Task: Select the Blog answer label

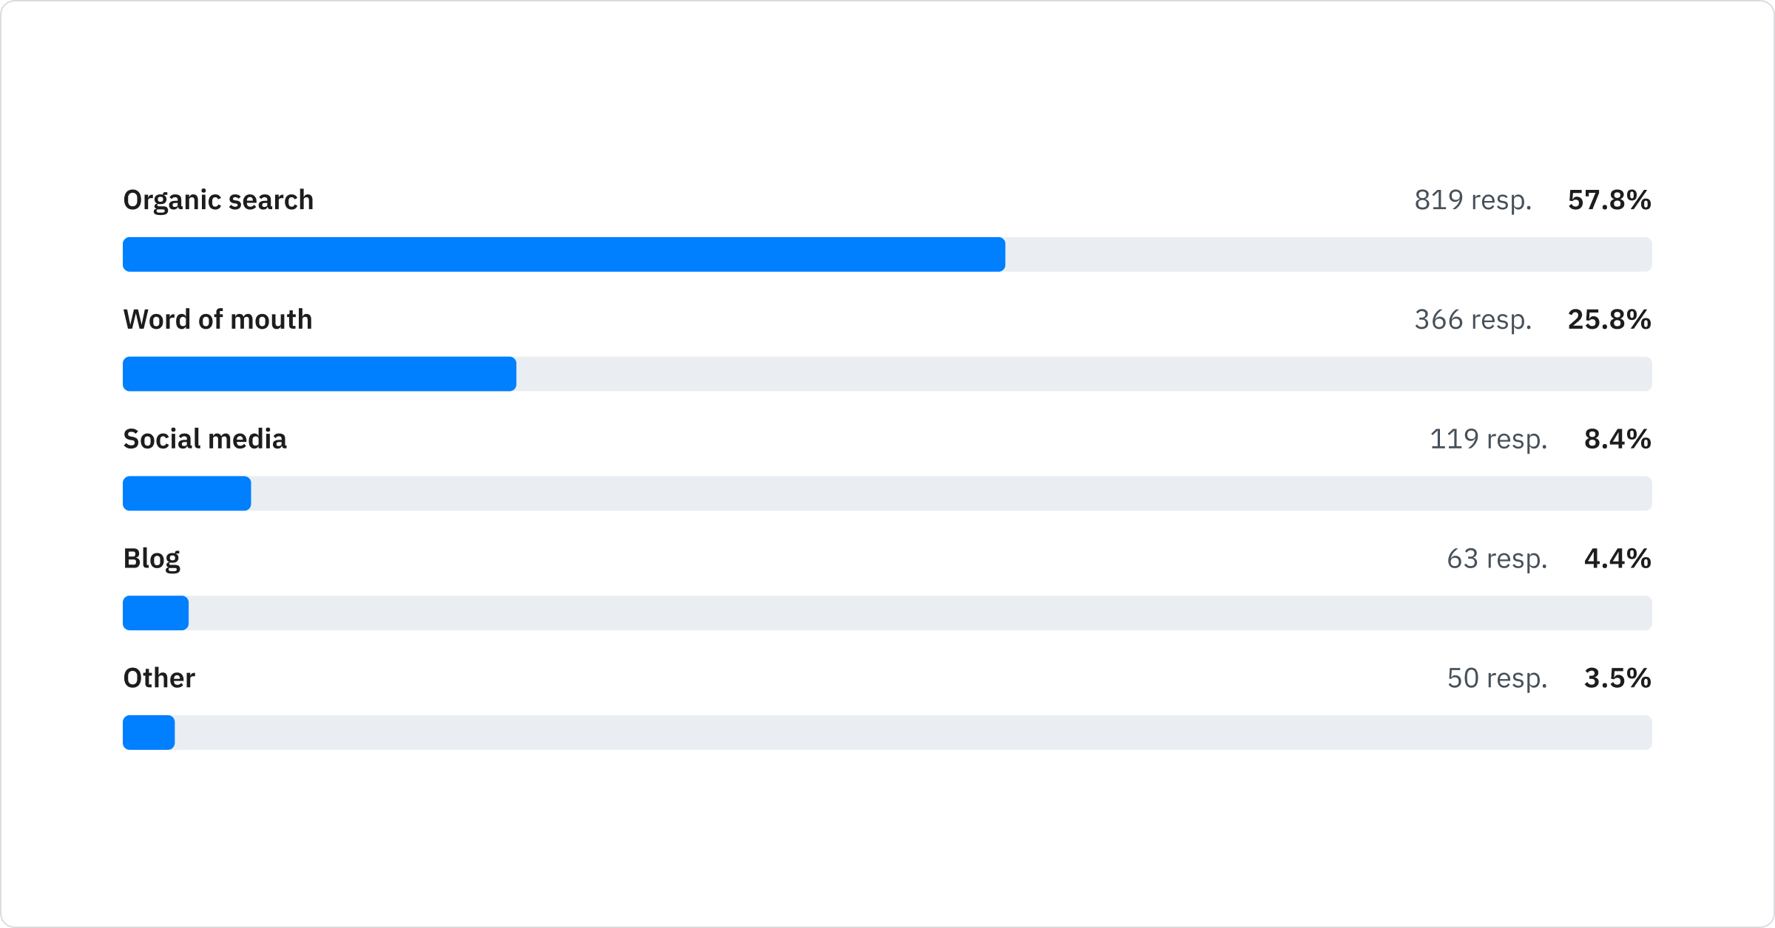Action: point(152,559)
